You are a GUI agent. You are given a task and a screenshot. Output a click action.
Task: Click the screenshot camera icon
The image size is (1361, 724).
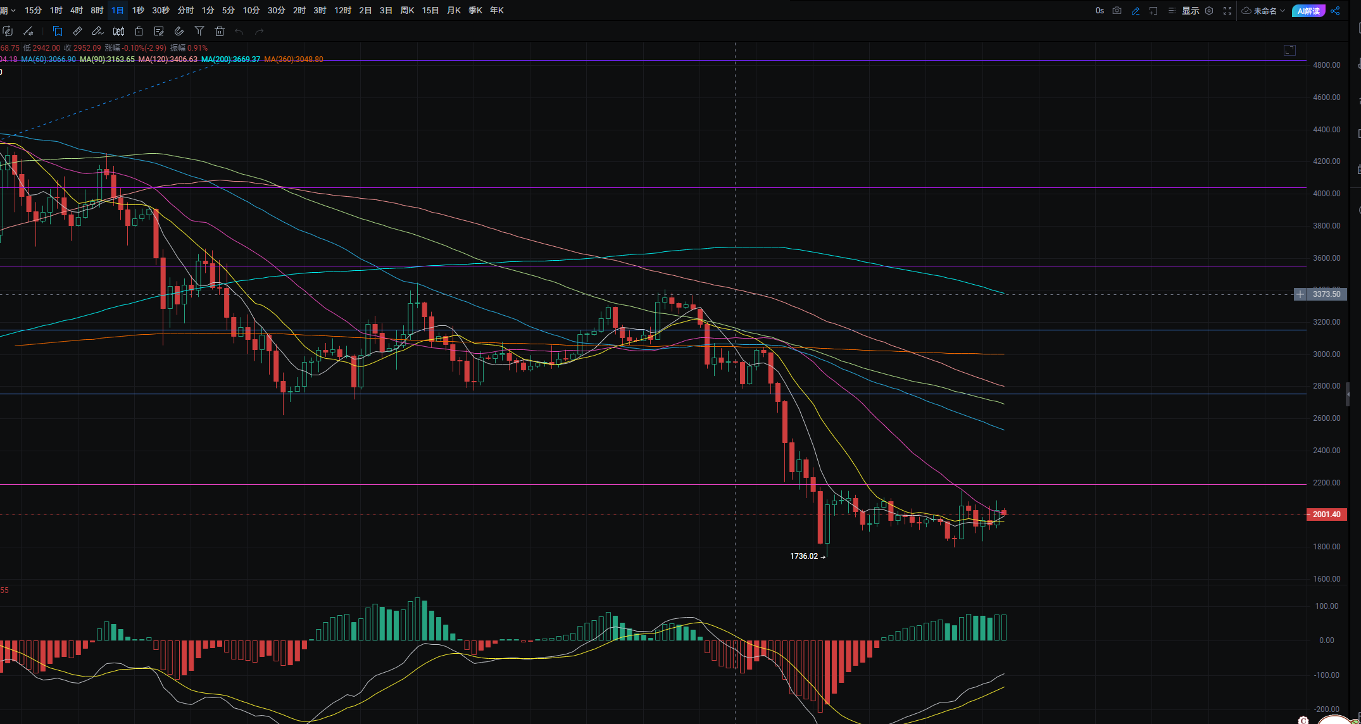[1117, 11]
